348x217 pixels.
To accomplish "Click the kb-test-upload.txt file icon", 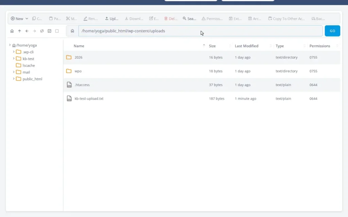I will (69, 99).
